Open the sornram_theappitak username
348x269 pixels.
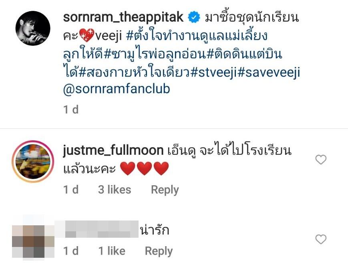tap(123, 17)
